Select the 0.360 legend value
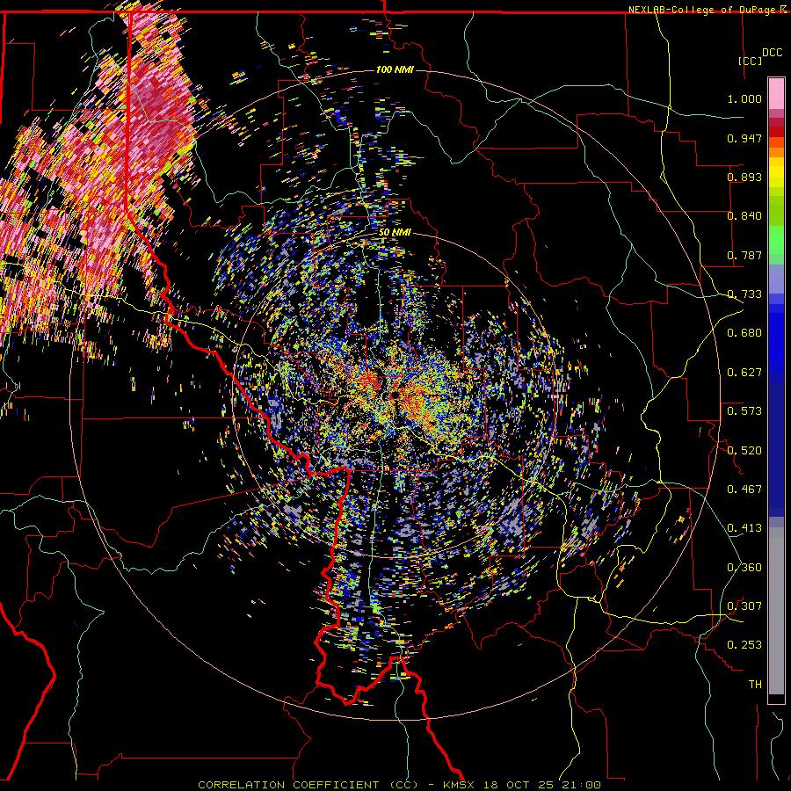Screen dimensions: 791x791 (x=744, y=568)
